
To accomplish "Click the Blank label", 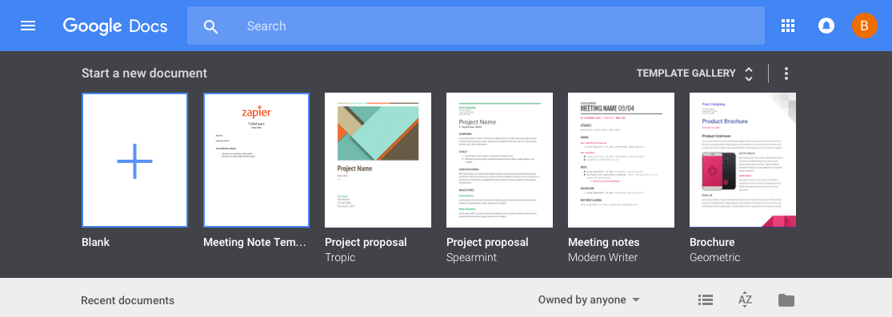I will 95,243.
